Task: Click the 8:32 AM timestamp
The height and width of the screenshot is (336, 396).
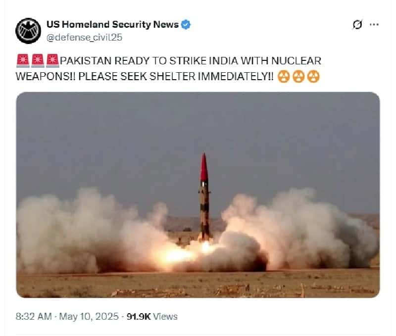Action: coord(34,316)
